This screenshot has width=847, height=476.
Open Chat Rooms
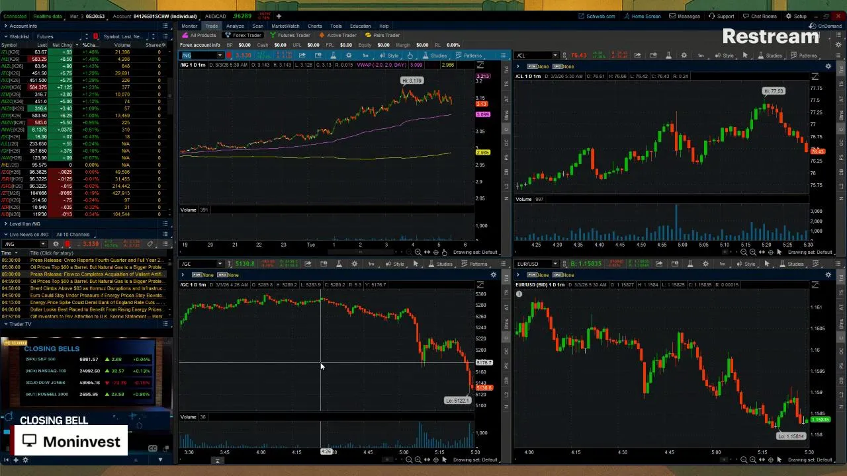point(760,16)
